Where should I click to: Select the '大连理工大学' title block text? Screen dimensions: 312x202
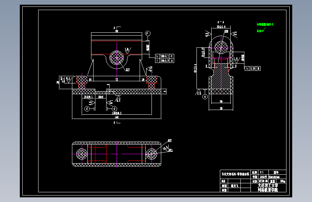(268, 185)
